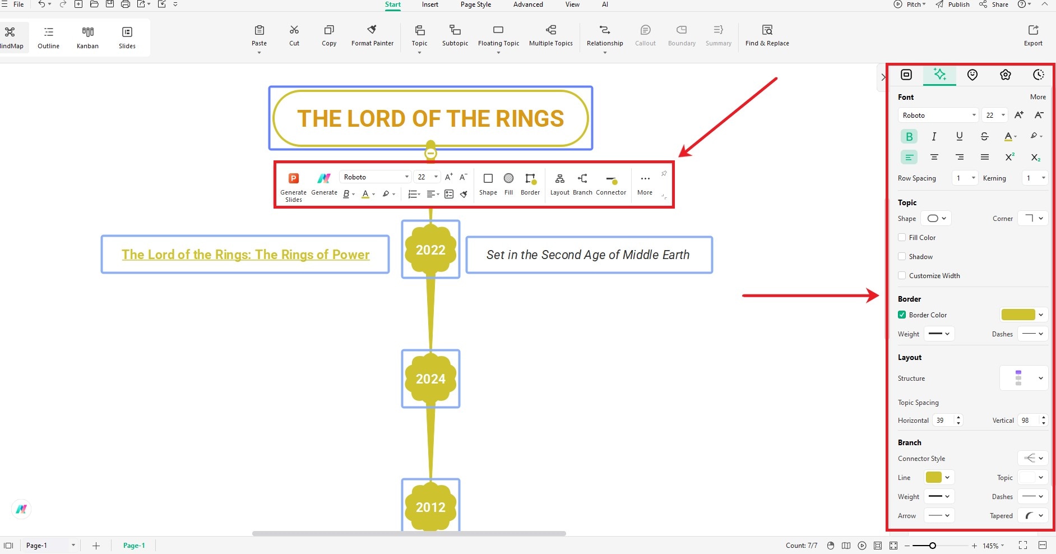
Task: Switch to the AI tab
Action: pyautogui.click(x=605, y=4)
